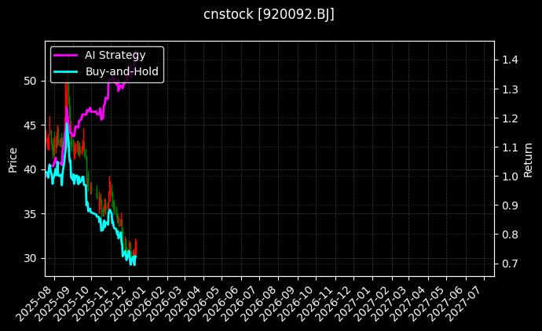Screen dimensions: 542x331
Task: Click the 50 price tick label
Action: coord(31,81)
